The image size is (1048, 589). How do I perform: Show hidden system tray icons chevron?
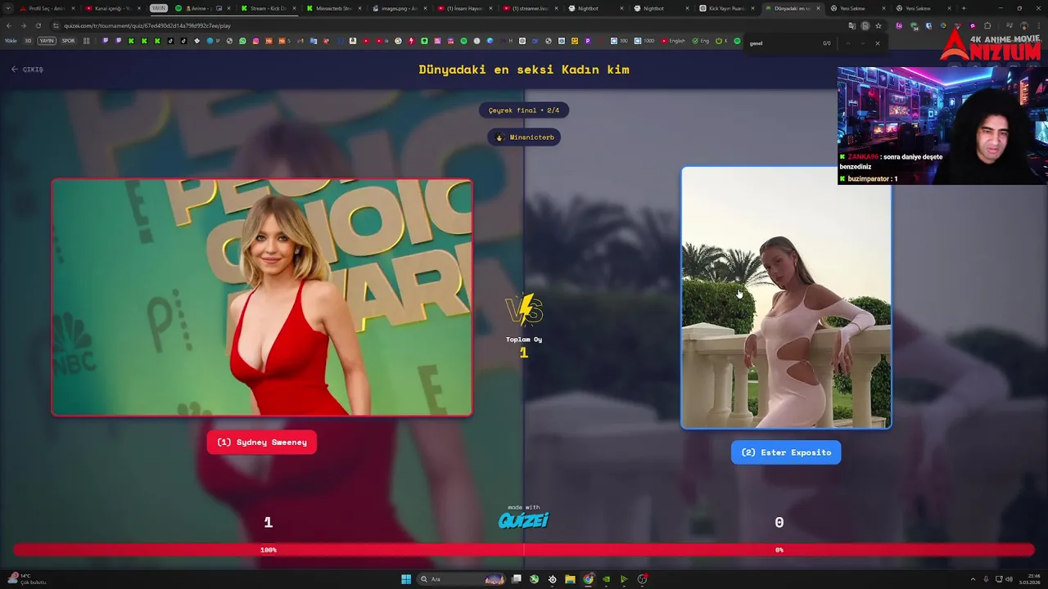click(x=973, y=579)
